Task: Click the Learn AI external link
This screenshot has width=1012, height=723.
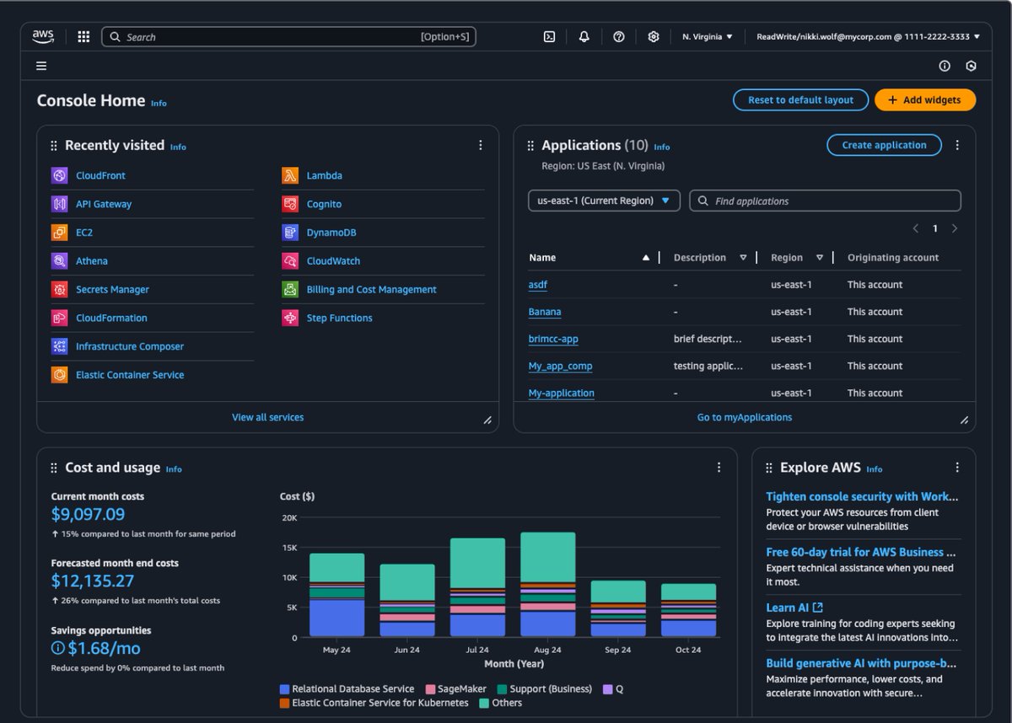Action: point(794,608)
